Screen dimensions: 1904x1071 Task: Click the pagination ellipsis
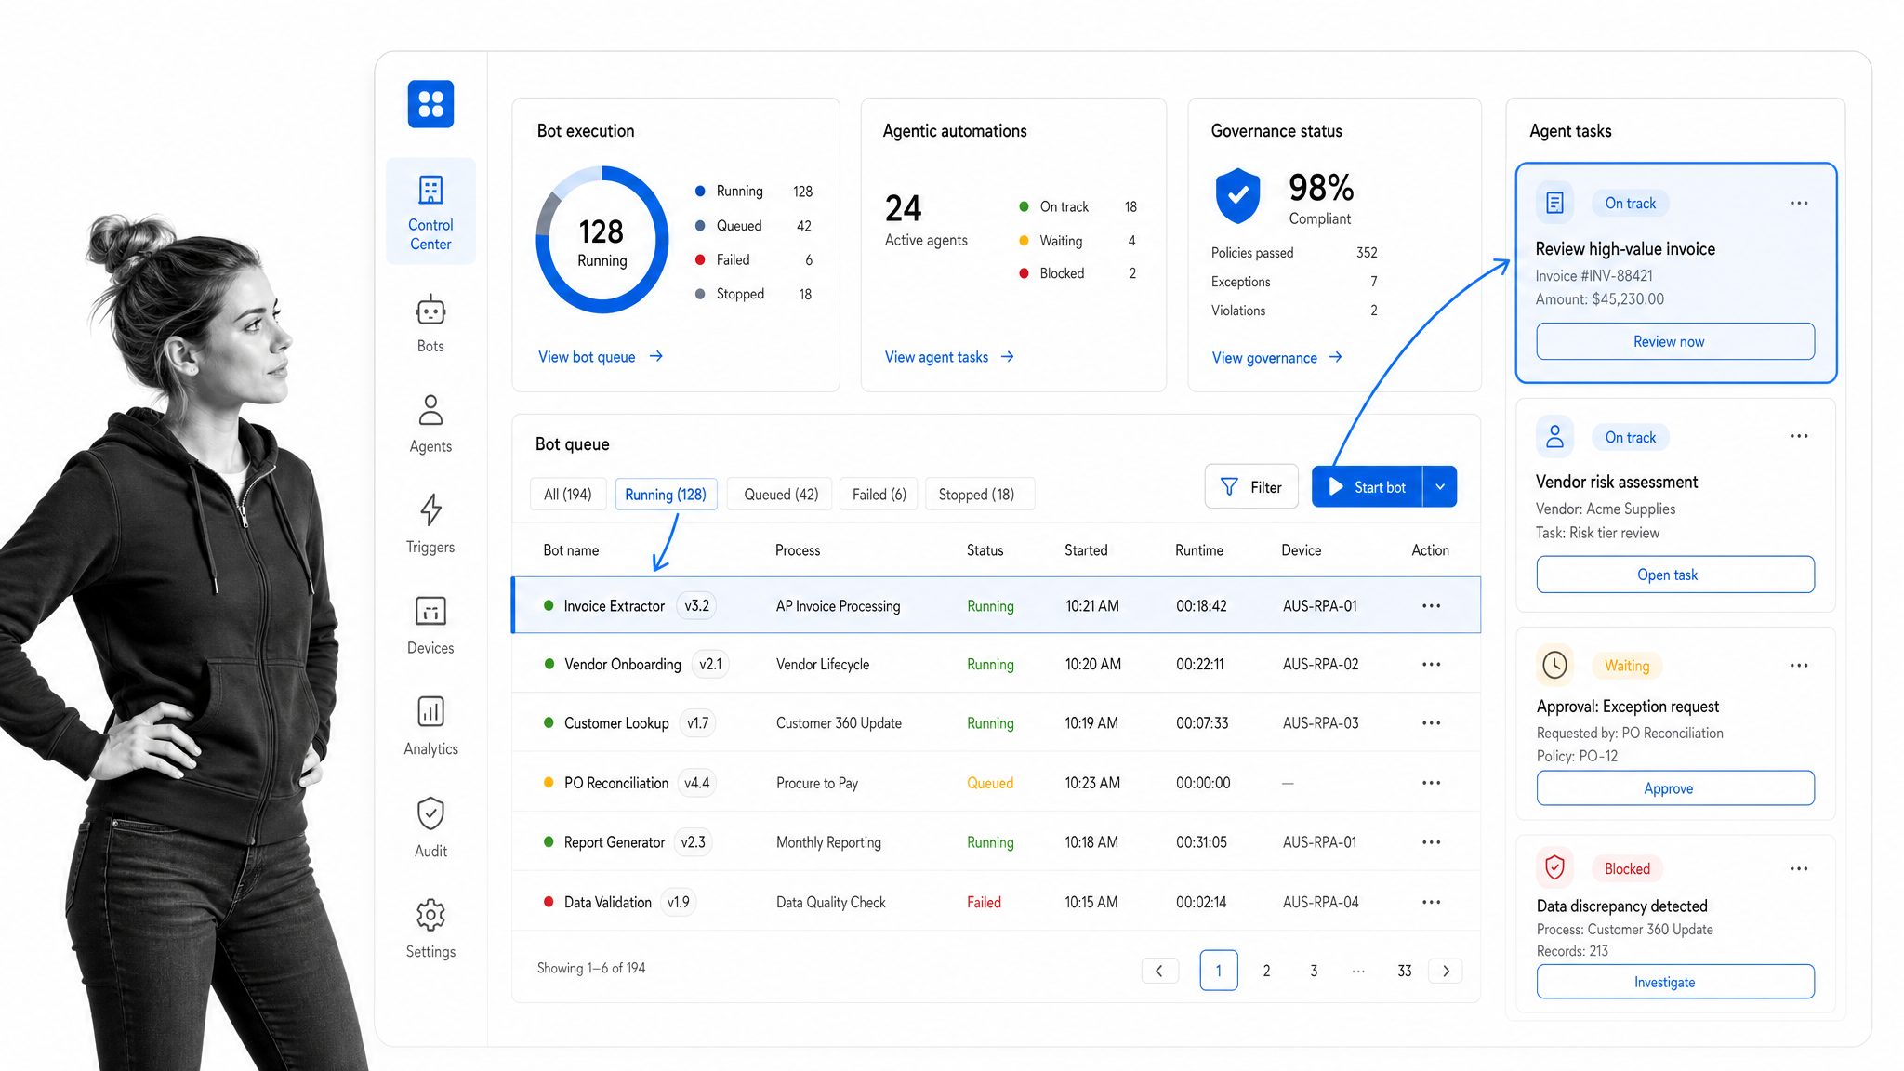(x=1358, y=971)
